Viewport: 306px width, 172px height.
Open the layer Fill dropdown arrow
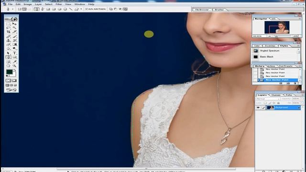[x=301, y=103]
